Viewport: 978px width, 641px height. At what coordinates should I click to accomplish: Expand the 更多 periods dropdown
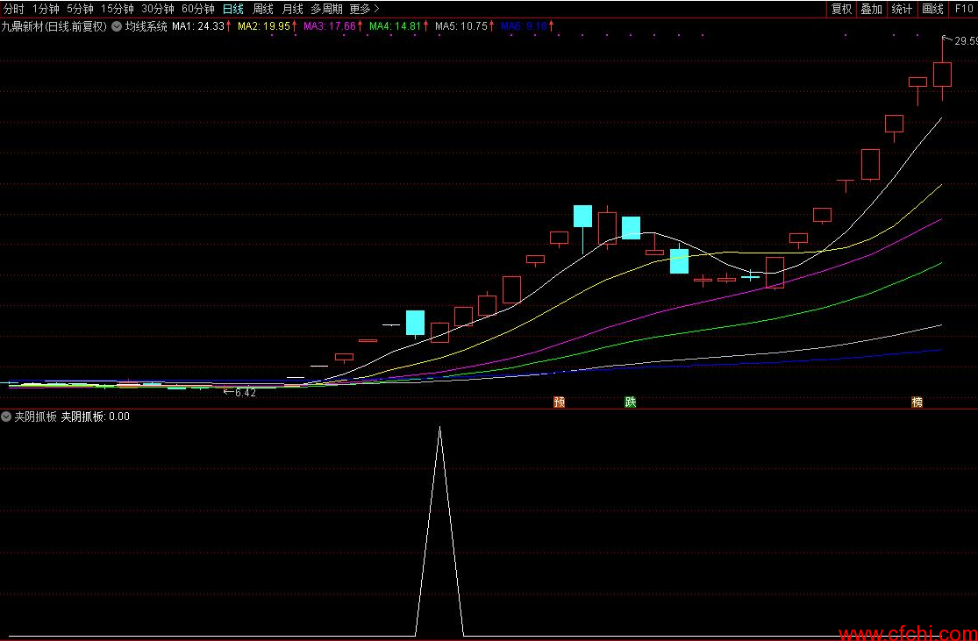(364, 9)
